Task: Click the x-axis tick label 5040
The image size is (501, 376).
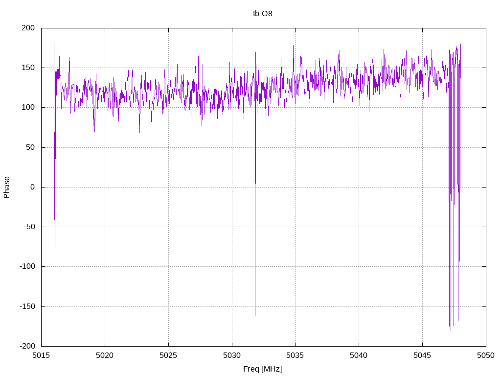Action: tap(359, 355)
